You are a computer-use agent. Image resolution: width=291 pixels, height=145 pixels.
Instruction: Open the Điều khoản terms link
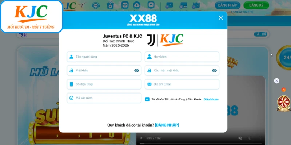[x=211, y=99]
